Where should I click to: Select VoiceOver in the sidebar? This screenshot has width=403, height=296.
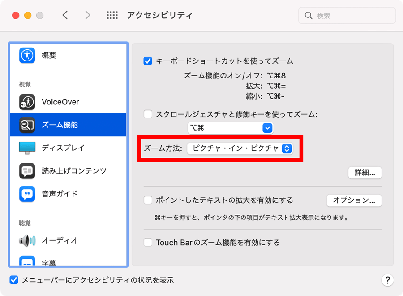68,102
